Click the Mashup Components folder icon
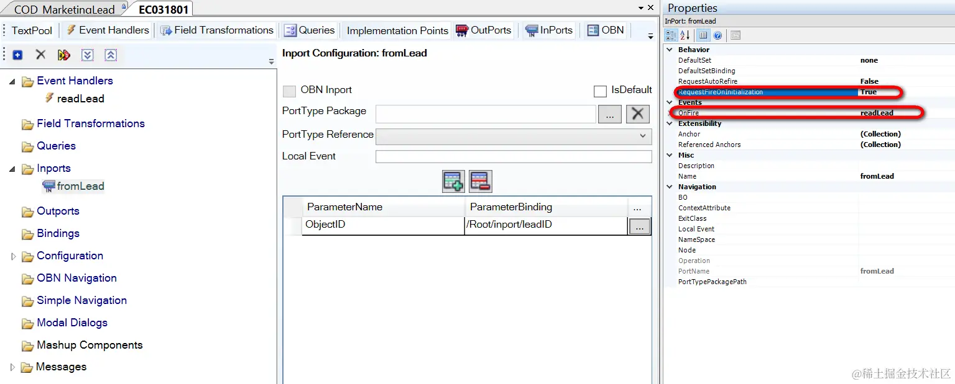The width and height of the screenshot is (955, 384). (x=27, y=346)
